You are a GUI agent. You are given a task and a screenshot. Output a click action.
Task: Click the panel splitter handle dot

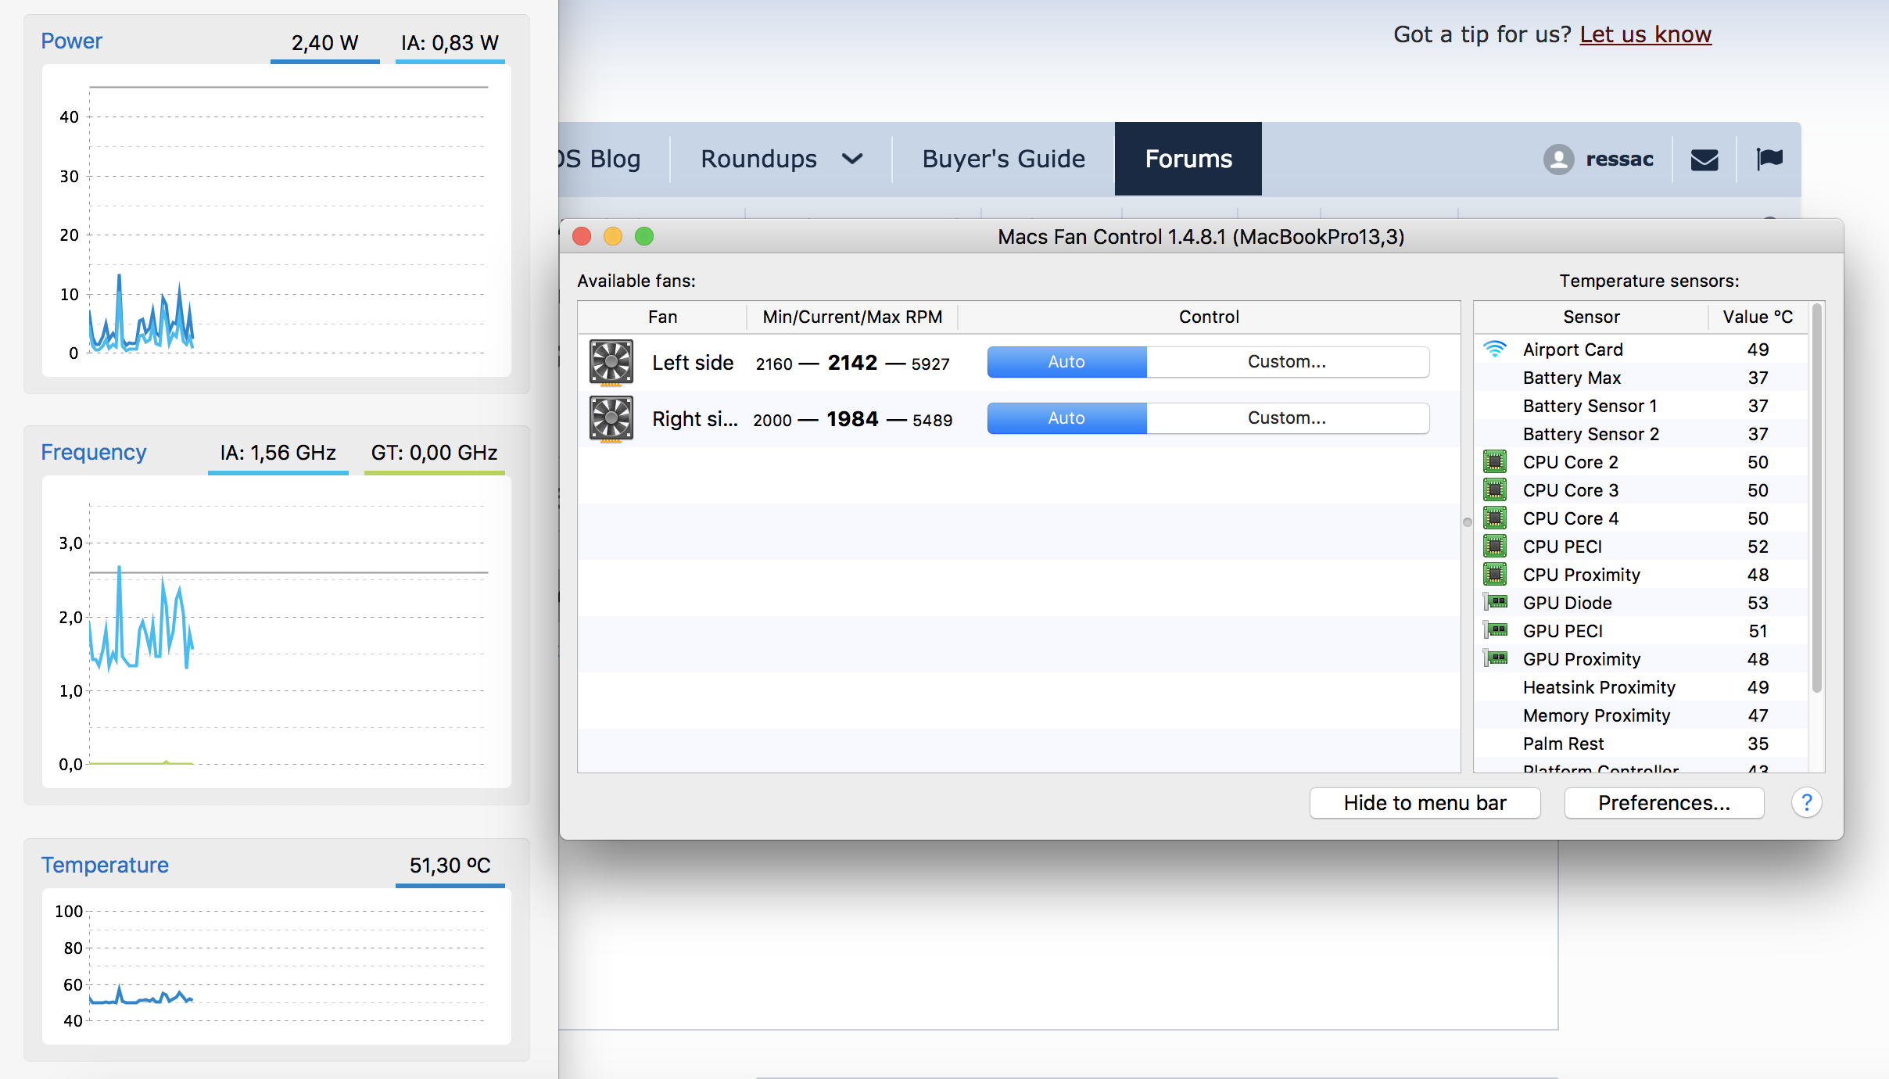point(1467,522)
